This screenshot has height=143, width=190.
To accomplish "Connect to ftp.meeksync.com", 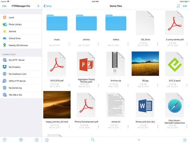I will [21, 74].
